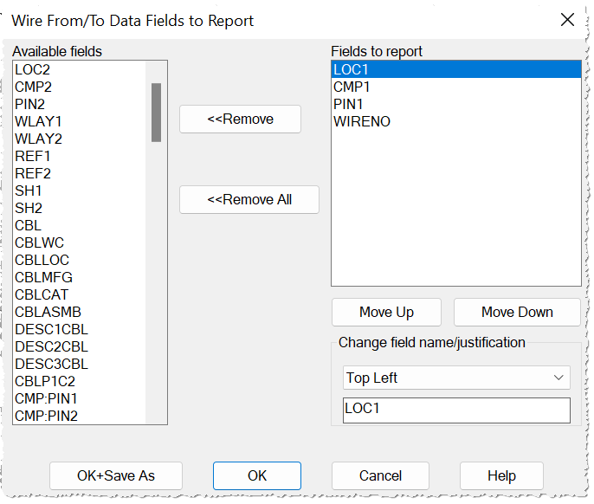Click the field name input containing LOC1
Screen dimensions: 594x504
click(x=456, y=410)
